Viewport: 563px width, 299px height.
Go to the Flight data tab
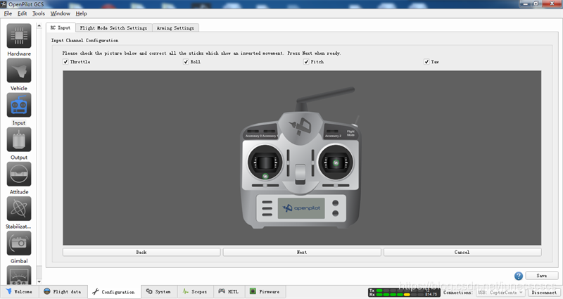63,291
